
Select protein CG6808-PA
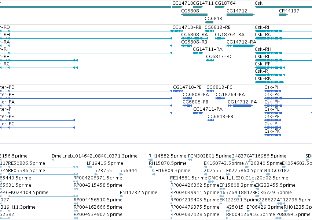196,95
